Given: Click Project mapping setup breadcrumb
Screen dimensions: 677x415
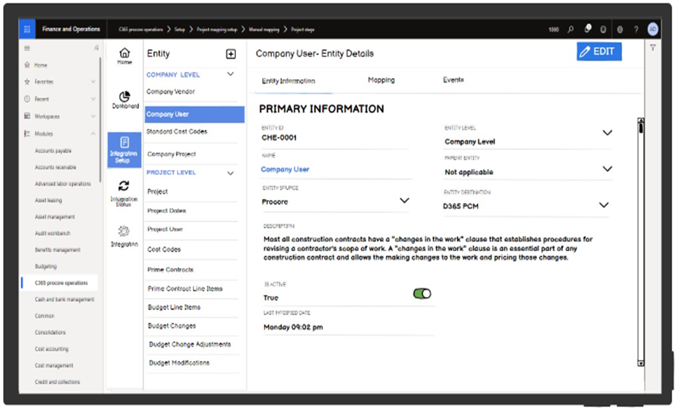Looking at the screenshot, I should [217, 29].
